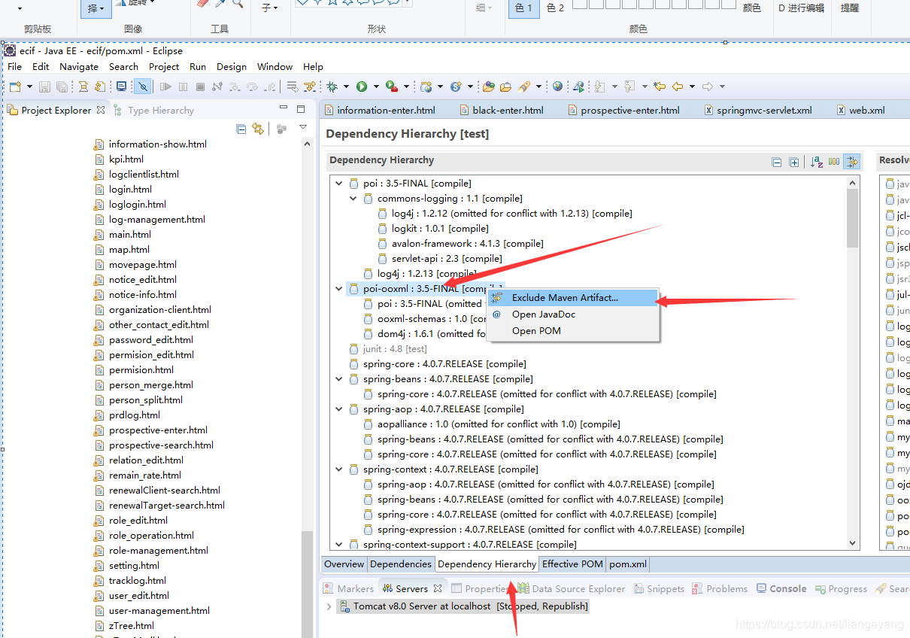The image size is (910, 638).
Task: Click the Last Edit Location icon
Action: (x=660, y=87)
